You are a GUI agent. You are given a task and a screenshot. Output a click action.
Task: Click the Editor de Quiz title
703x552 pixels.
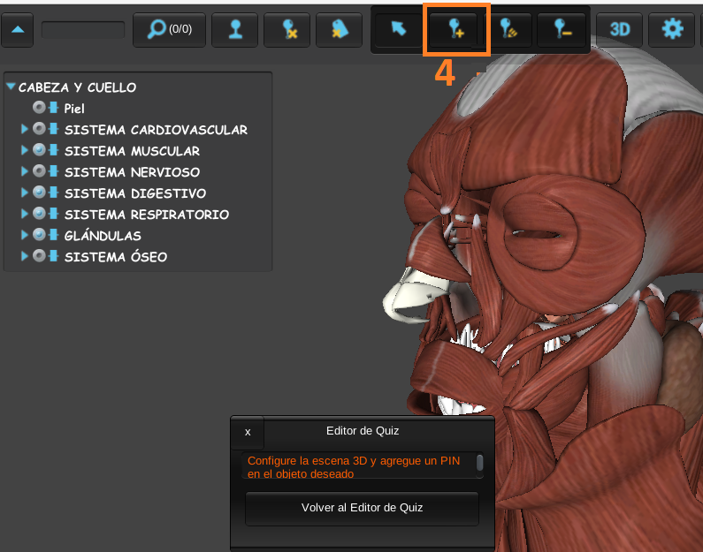[363, 431]
